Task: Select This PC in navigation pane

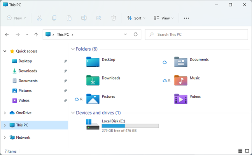Action: [x=35, y=125]
